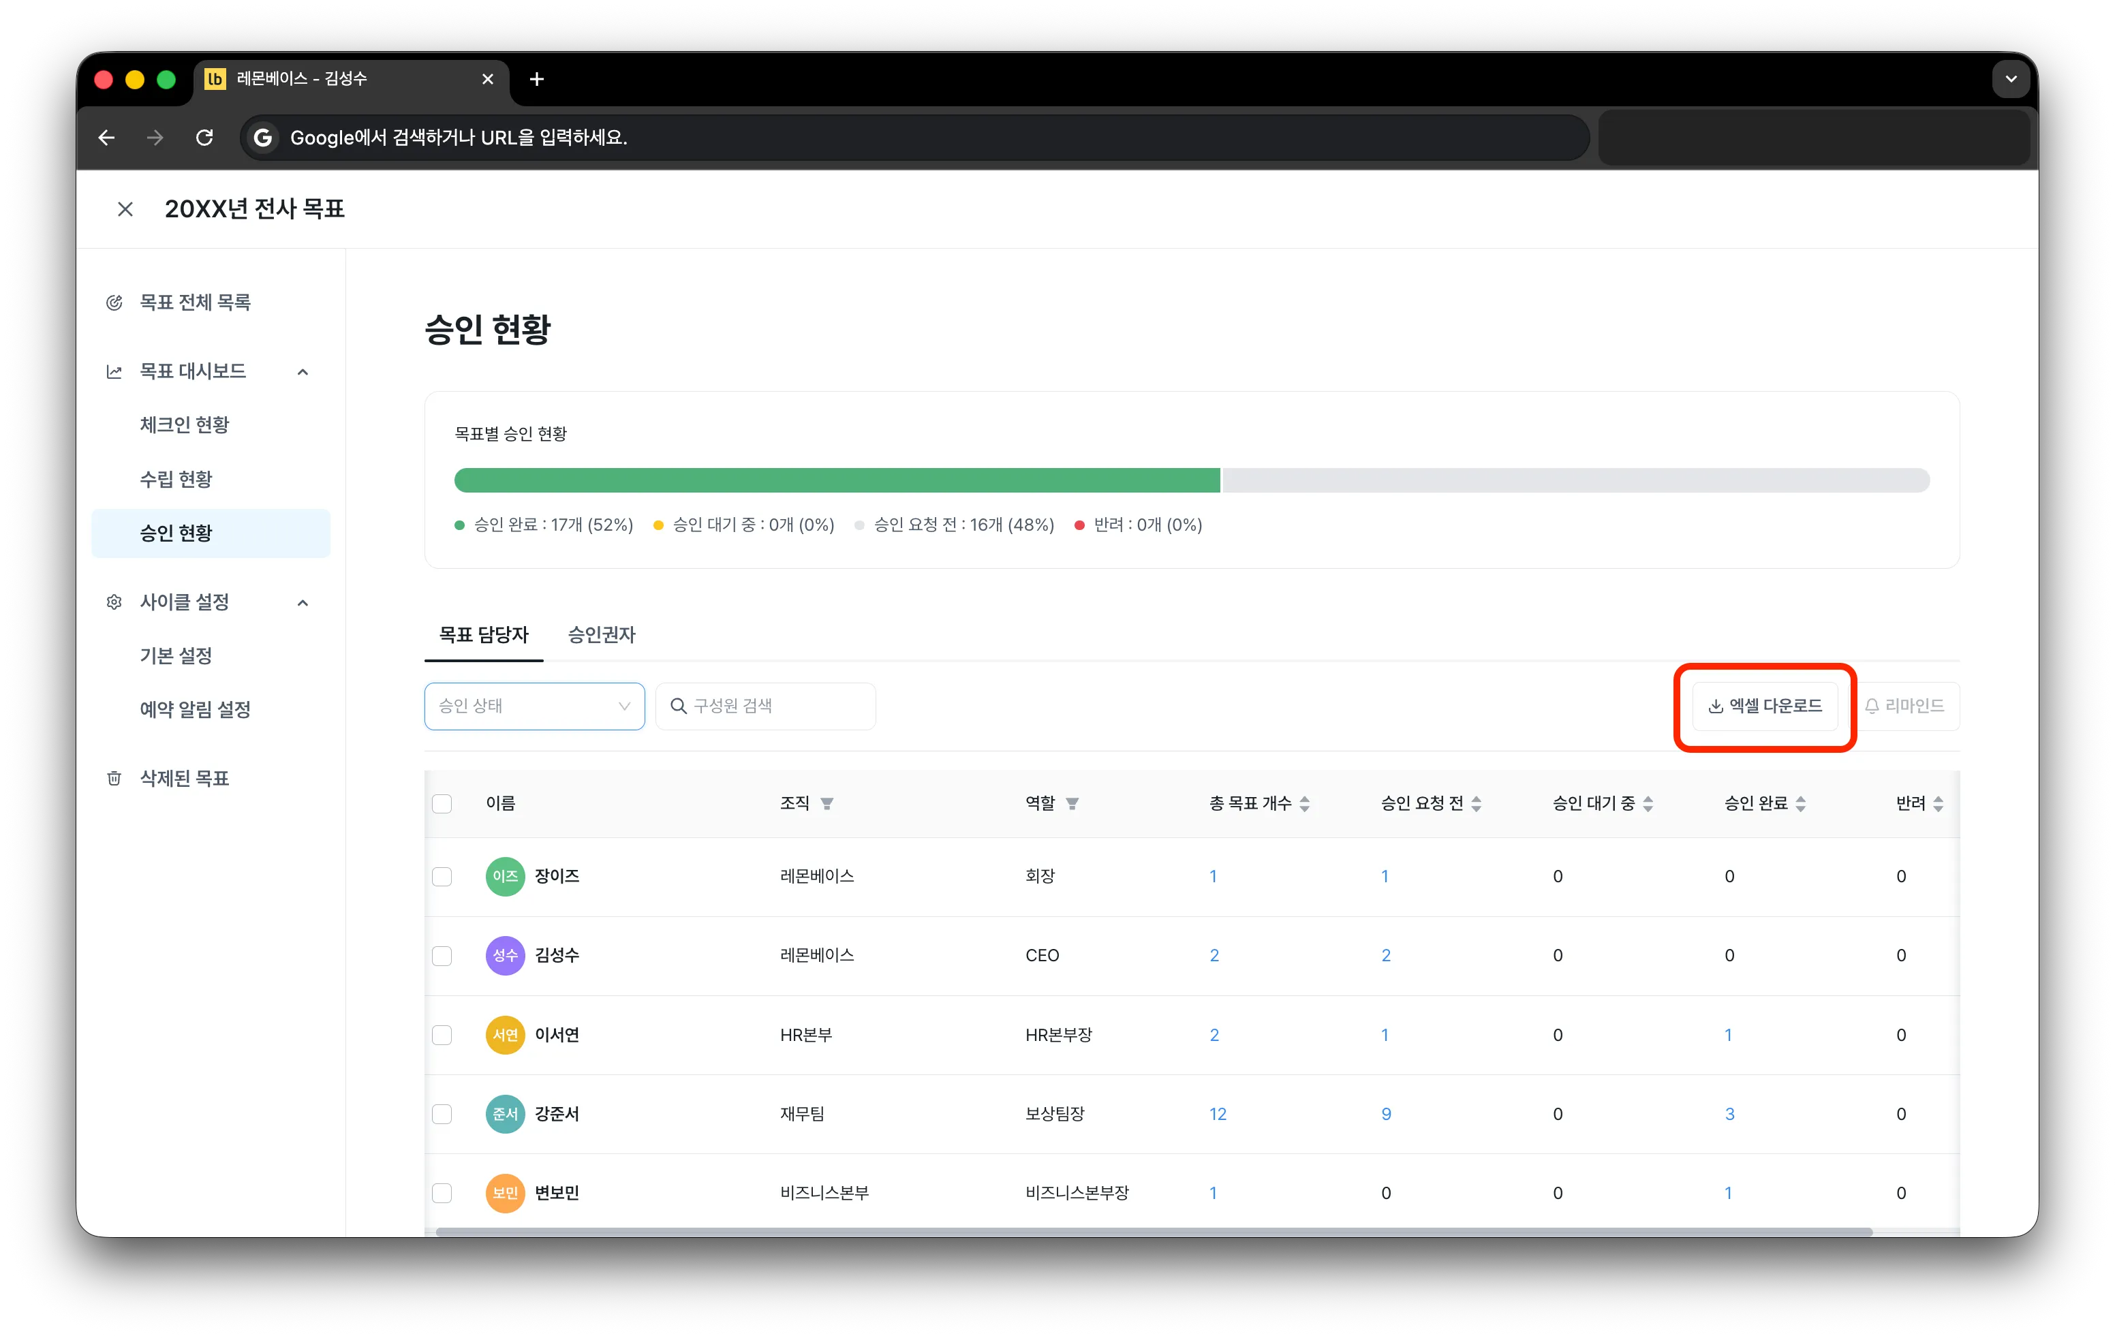Screen dimensions: 2115x1338
Task: Click 강준서 avatar badge
Action: (505, 1114)
